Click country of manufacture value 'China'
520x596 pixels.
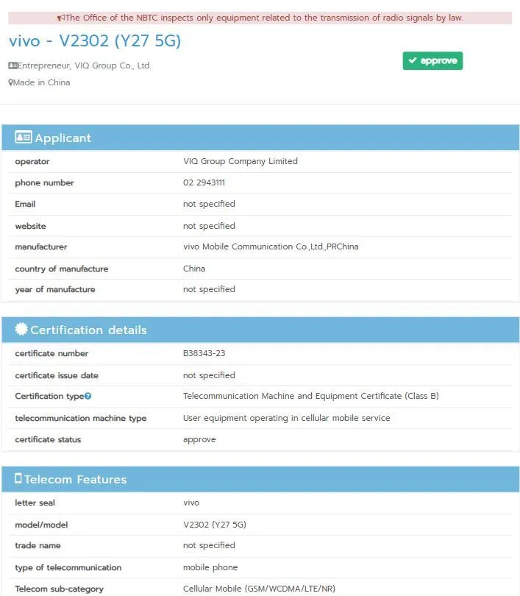pyautogui.click(x=194, y=269)
